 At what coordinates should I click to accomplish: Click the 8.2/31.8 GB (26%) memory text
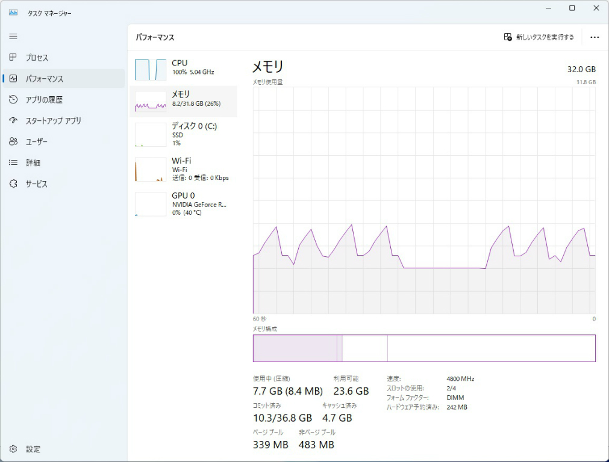(196, 103)
